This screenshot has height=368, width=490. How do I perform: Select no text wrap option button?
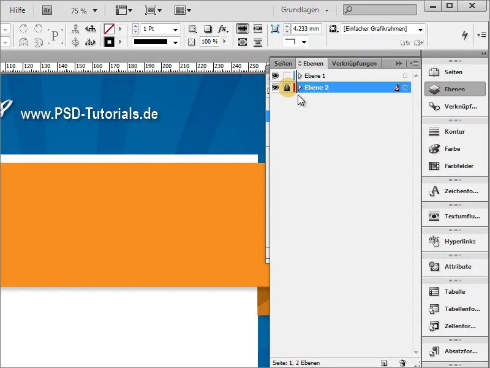click(242, 29)
